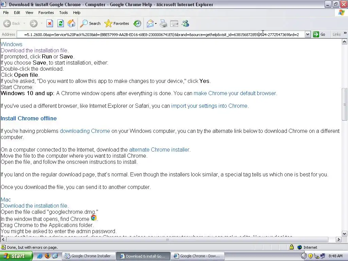
Task: Click the network connection tray icon
Action: coord(323,256)
